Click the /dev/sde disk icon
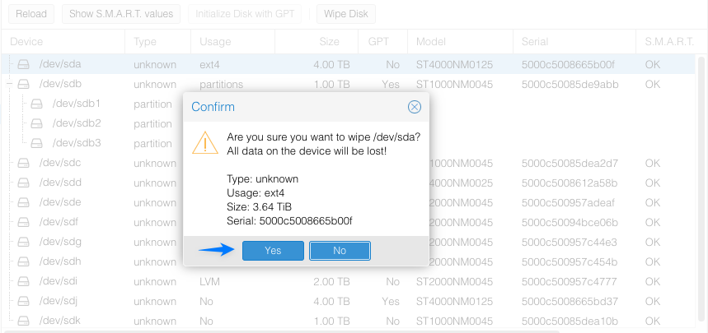Image resolution: width=708 pixels, height=333 pixels. point(23,202)
